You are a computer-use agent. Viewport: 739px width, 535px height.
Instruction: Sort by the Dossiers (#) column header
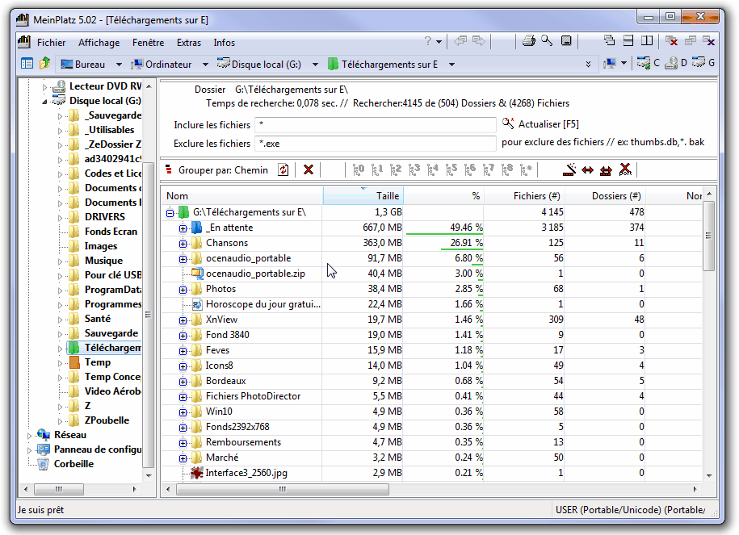(604, 195)
